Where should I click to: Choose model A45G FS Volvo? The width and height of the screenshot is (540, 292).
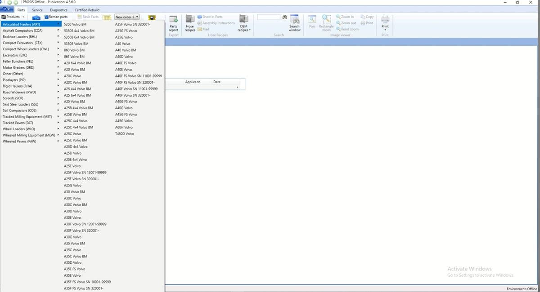(x=126, y=115)
